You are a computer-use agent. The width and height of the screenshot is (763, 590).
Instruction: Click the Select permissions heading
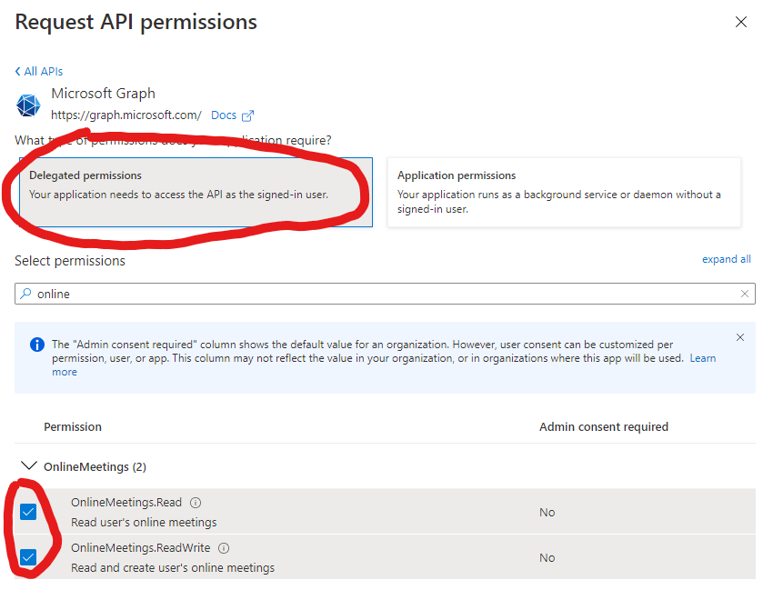[x=70, y=261]
